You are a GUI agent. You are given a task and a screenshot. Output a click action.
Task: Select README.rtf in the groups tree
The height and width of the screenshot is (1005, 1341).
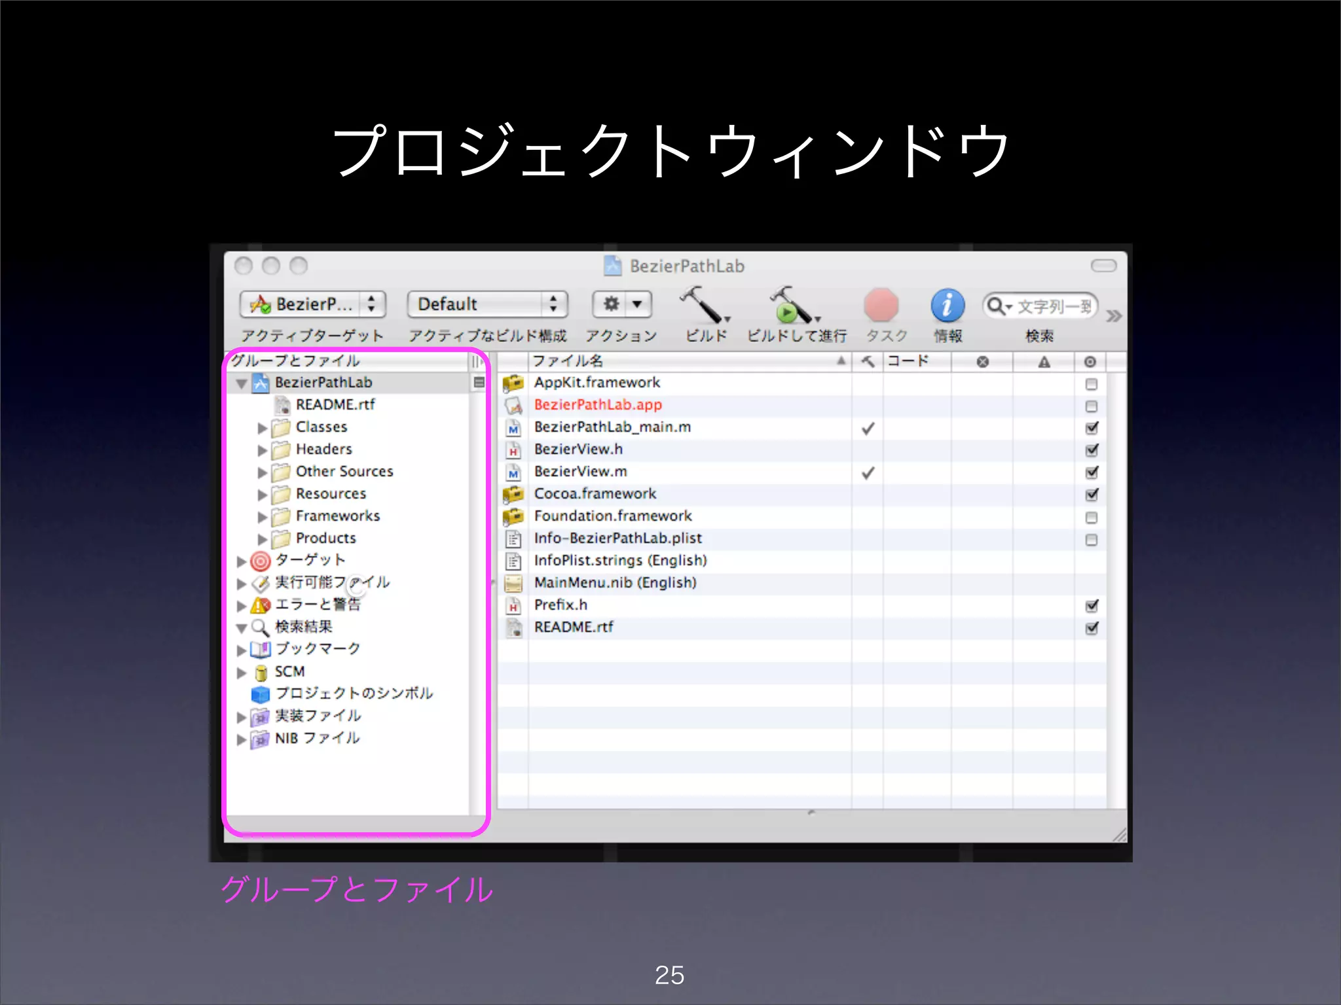tap(335, 404)
